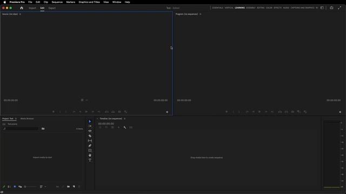Open the Sequence menu
This screenshot has width=346, height=194.
[57, 2]
